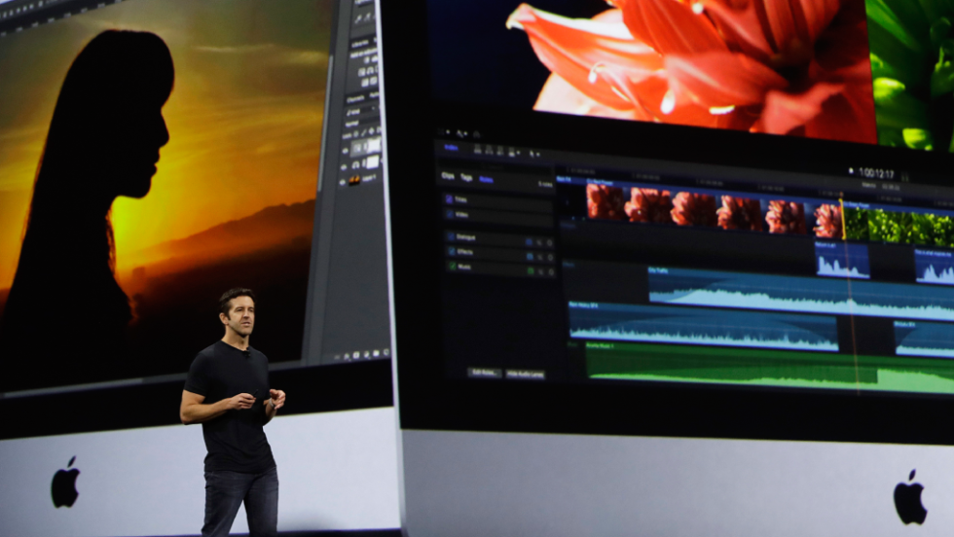Click the Edit Roles button
Viewport: 954px width, 537px height.
tap(485, 373)
